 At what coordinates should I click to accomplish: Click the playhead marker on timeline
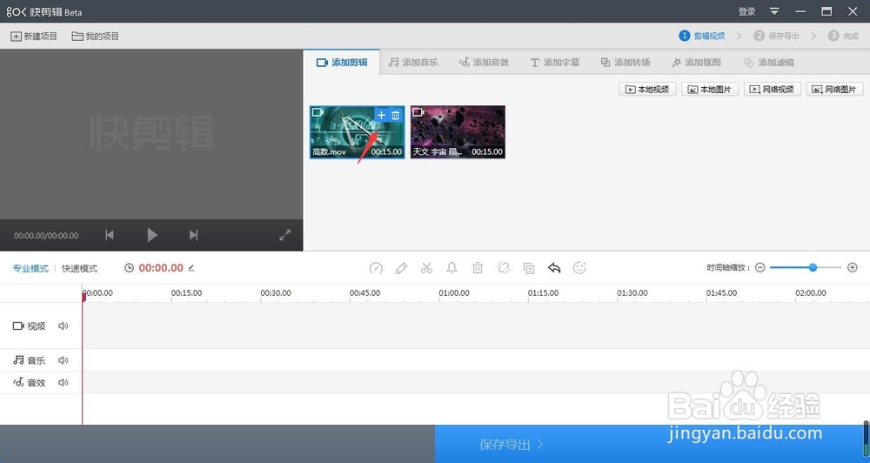pyautogui.click(x=84, y=297)
